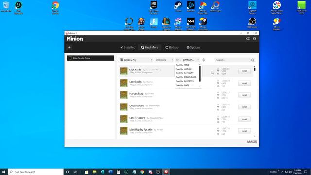Open Call of Duty Modern Warfare shortcut
The image size is (311, 175).
click(x=190, y=24)
